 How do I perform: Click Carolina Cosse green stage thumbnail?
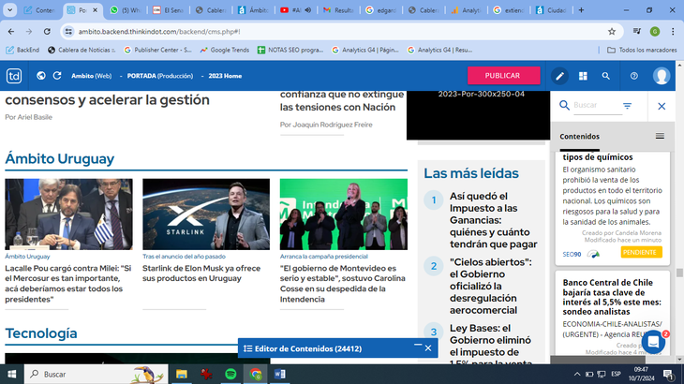click(344, 214)
